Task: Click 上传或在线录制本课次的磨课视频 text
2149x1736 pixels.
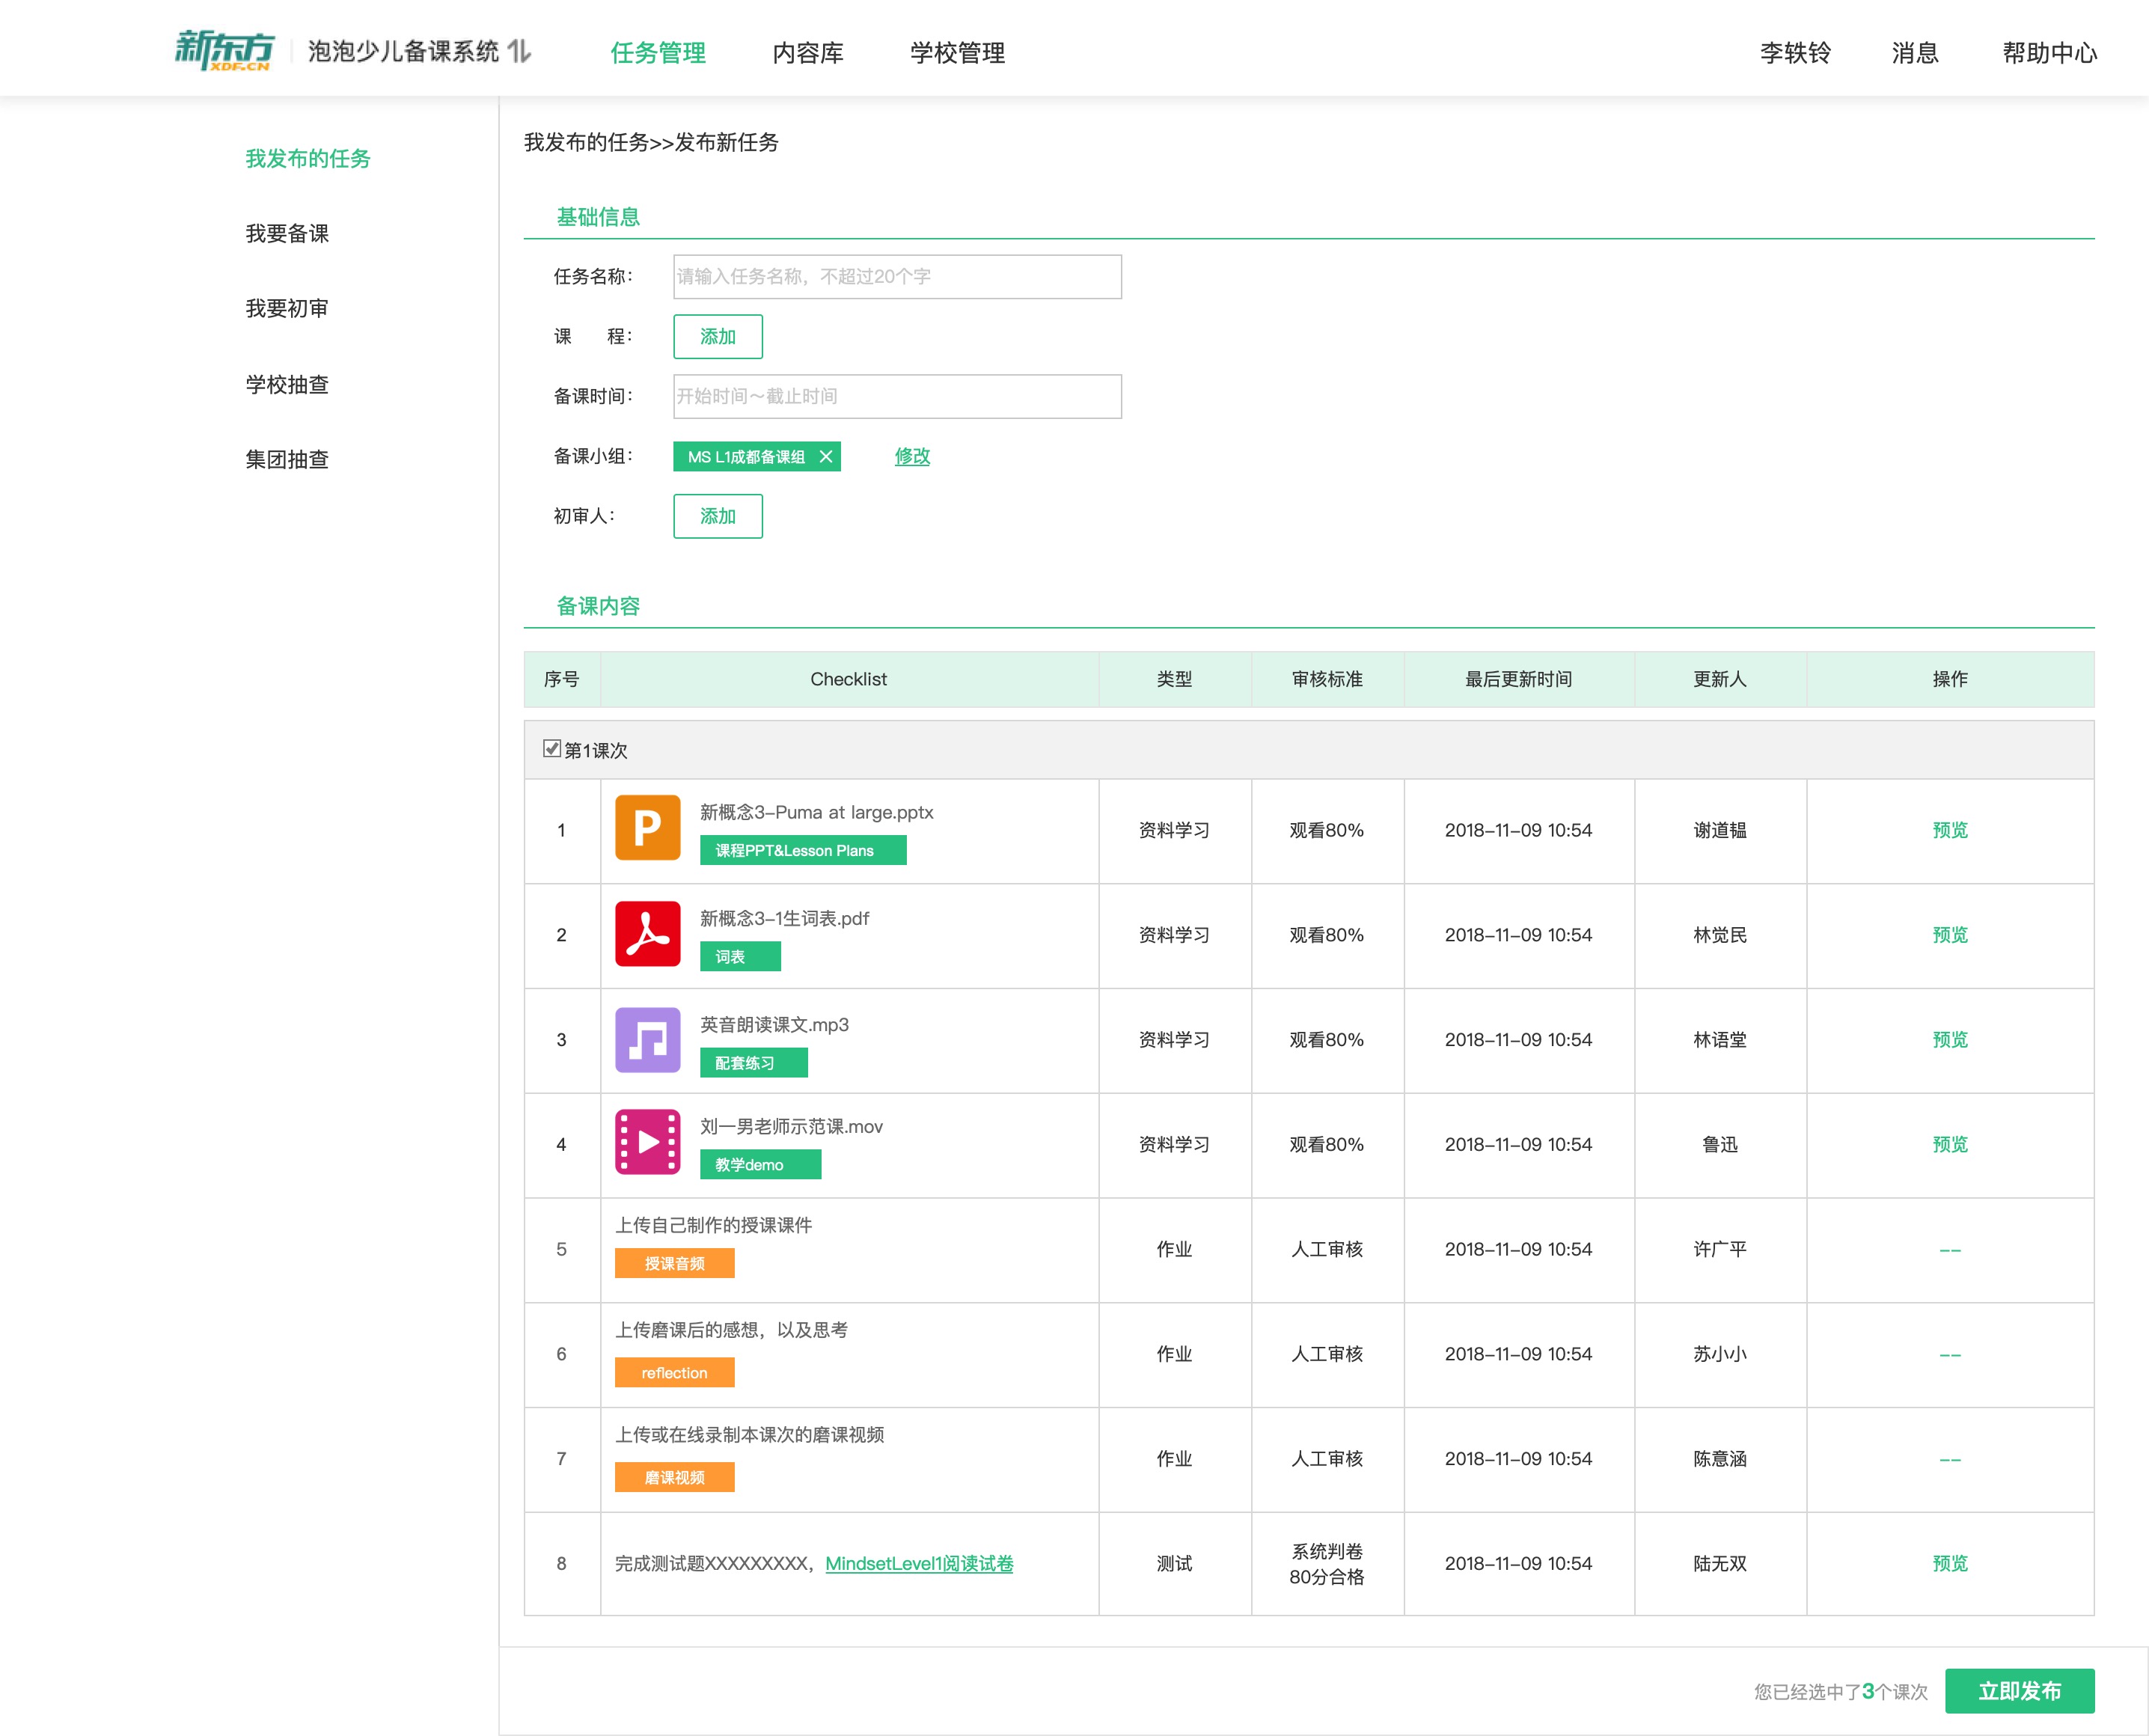Action: tap(749, 1435)
